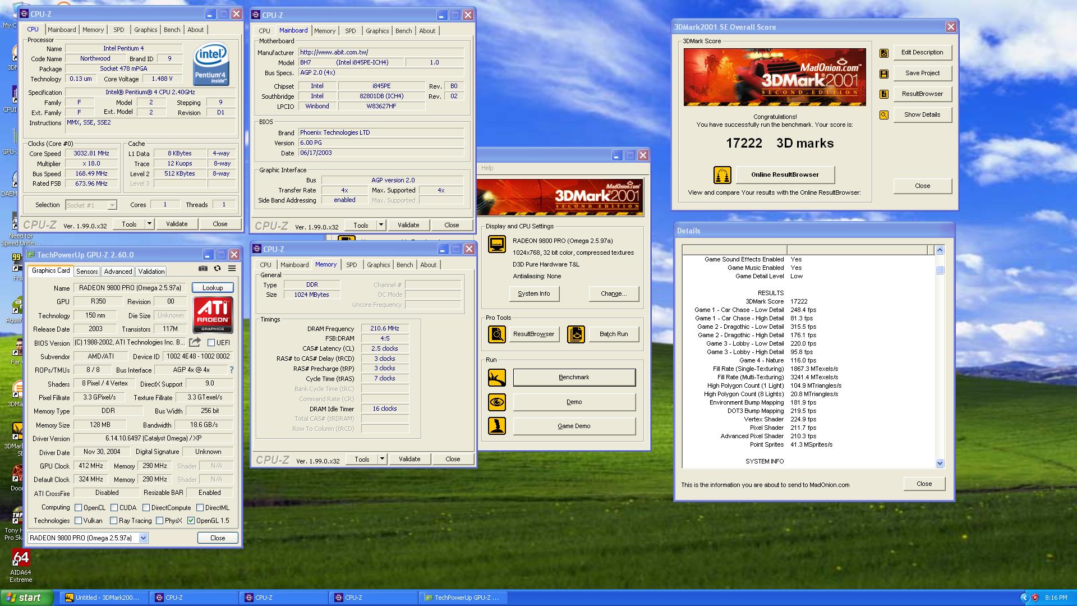Viewport: 1077px width, 606px height.
Task: Open Tools dropdown arrow in CPU-Z Memory window
Action: (382, 459)
